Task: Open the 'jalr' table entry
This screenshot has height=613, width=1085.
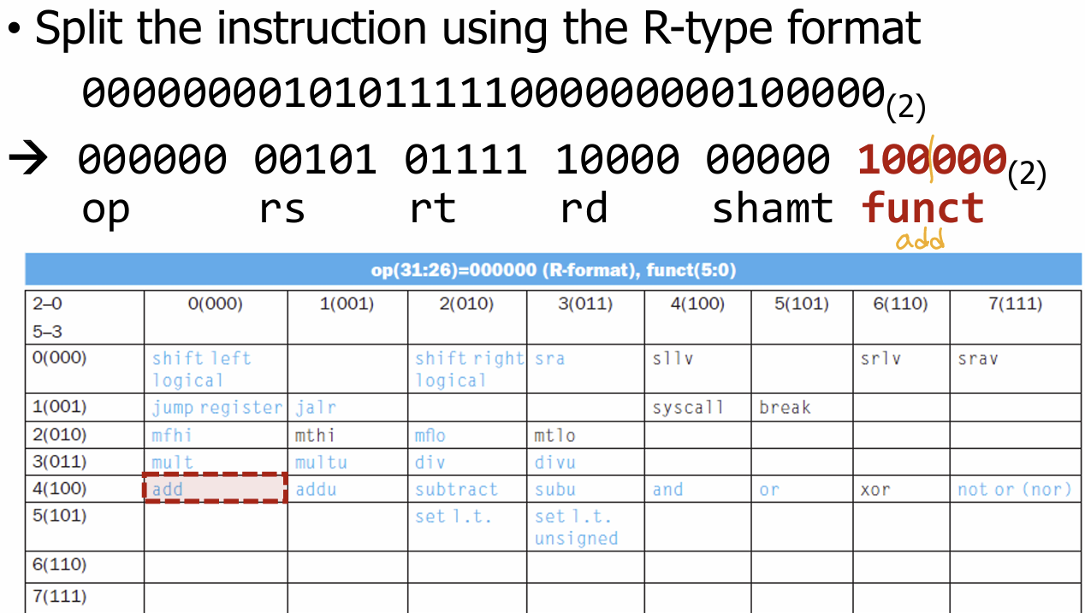Action: click(316, 408)
